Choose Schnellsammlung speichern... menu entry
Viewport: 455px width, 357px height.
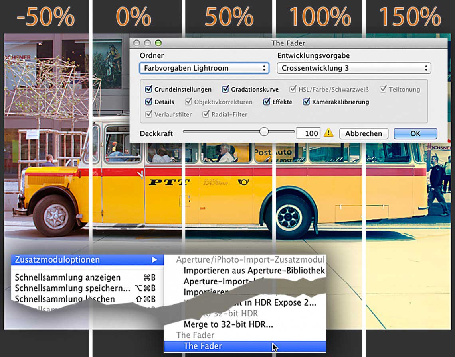[x=85, y=288]
